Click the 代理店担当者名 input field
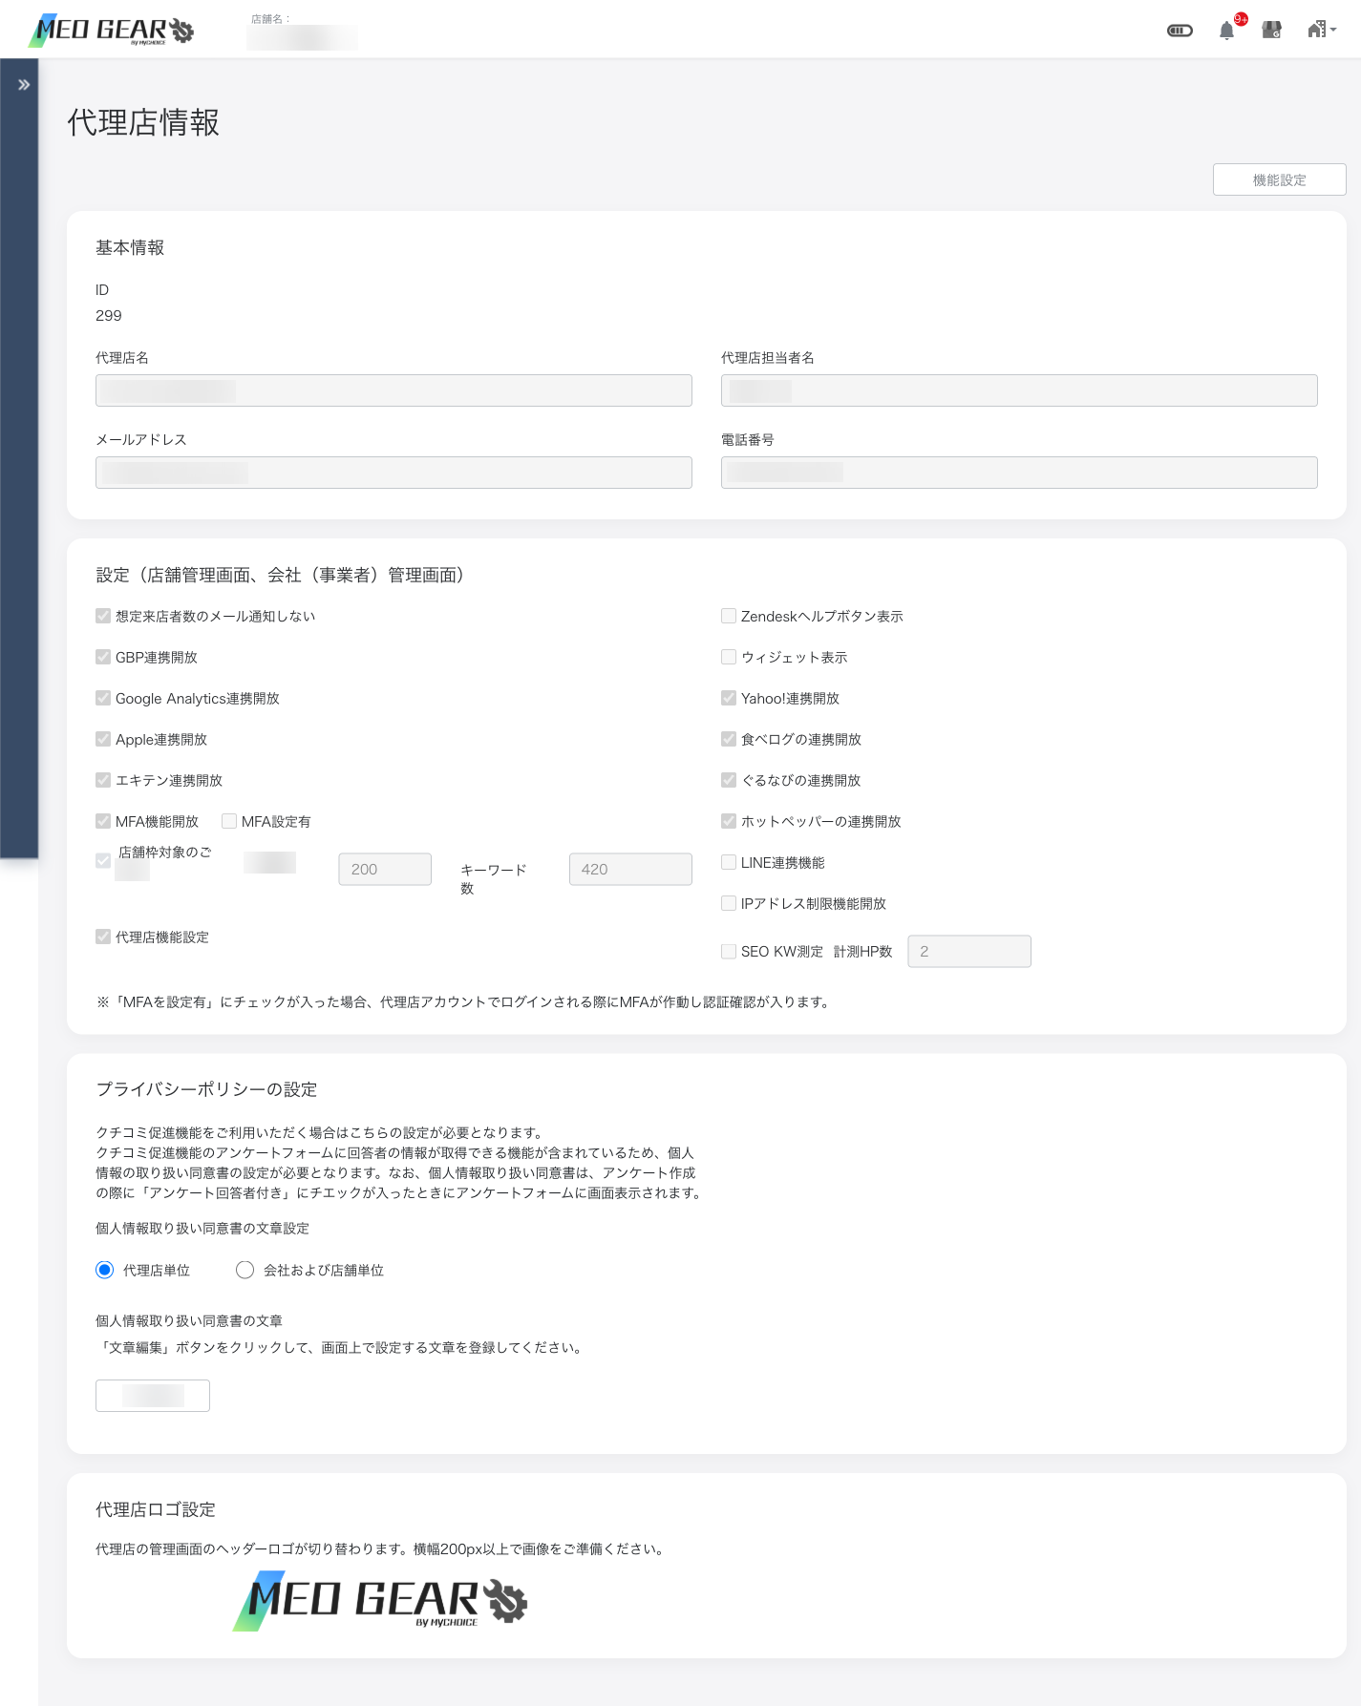1361x1706 pixels. pos(1019,390)
